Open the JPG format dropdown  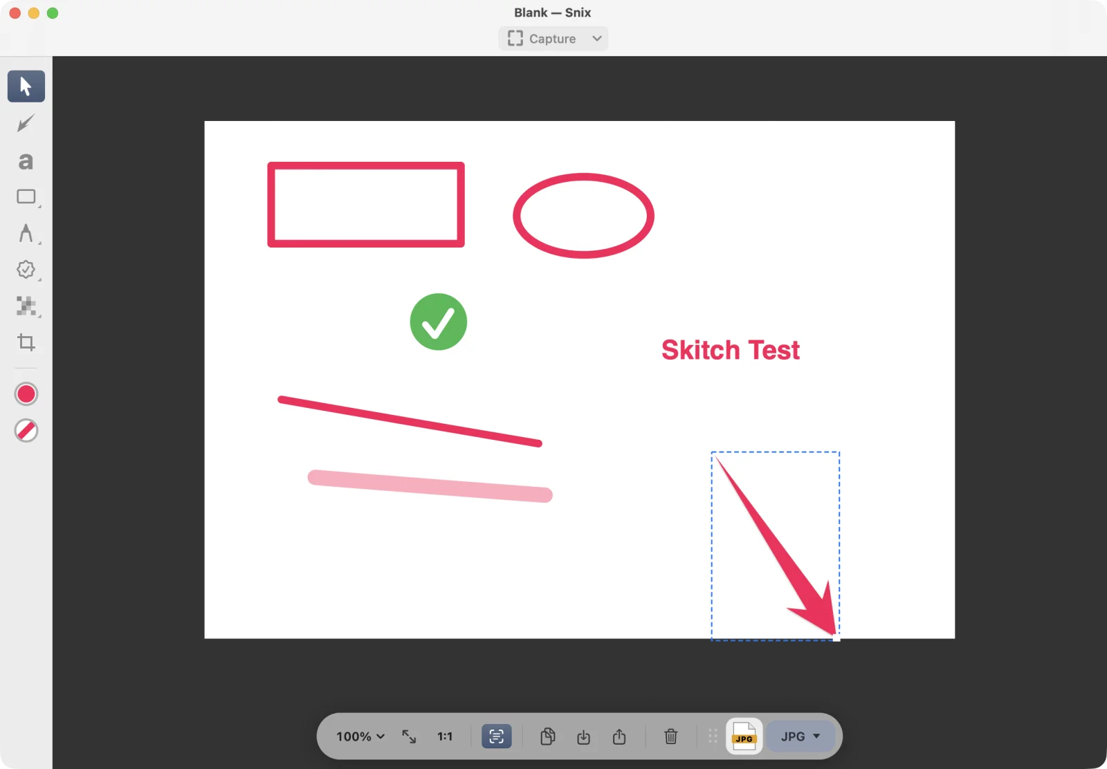pos(800,736)
